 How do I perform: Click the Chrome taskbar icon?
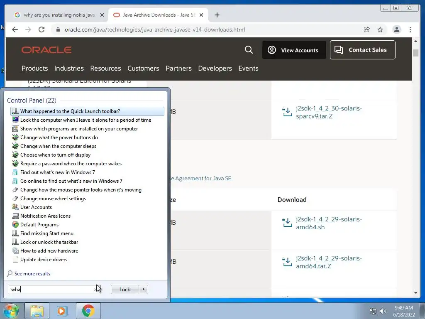88,311
